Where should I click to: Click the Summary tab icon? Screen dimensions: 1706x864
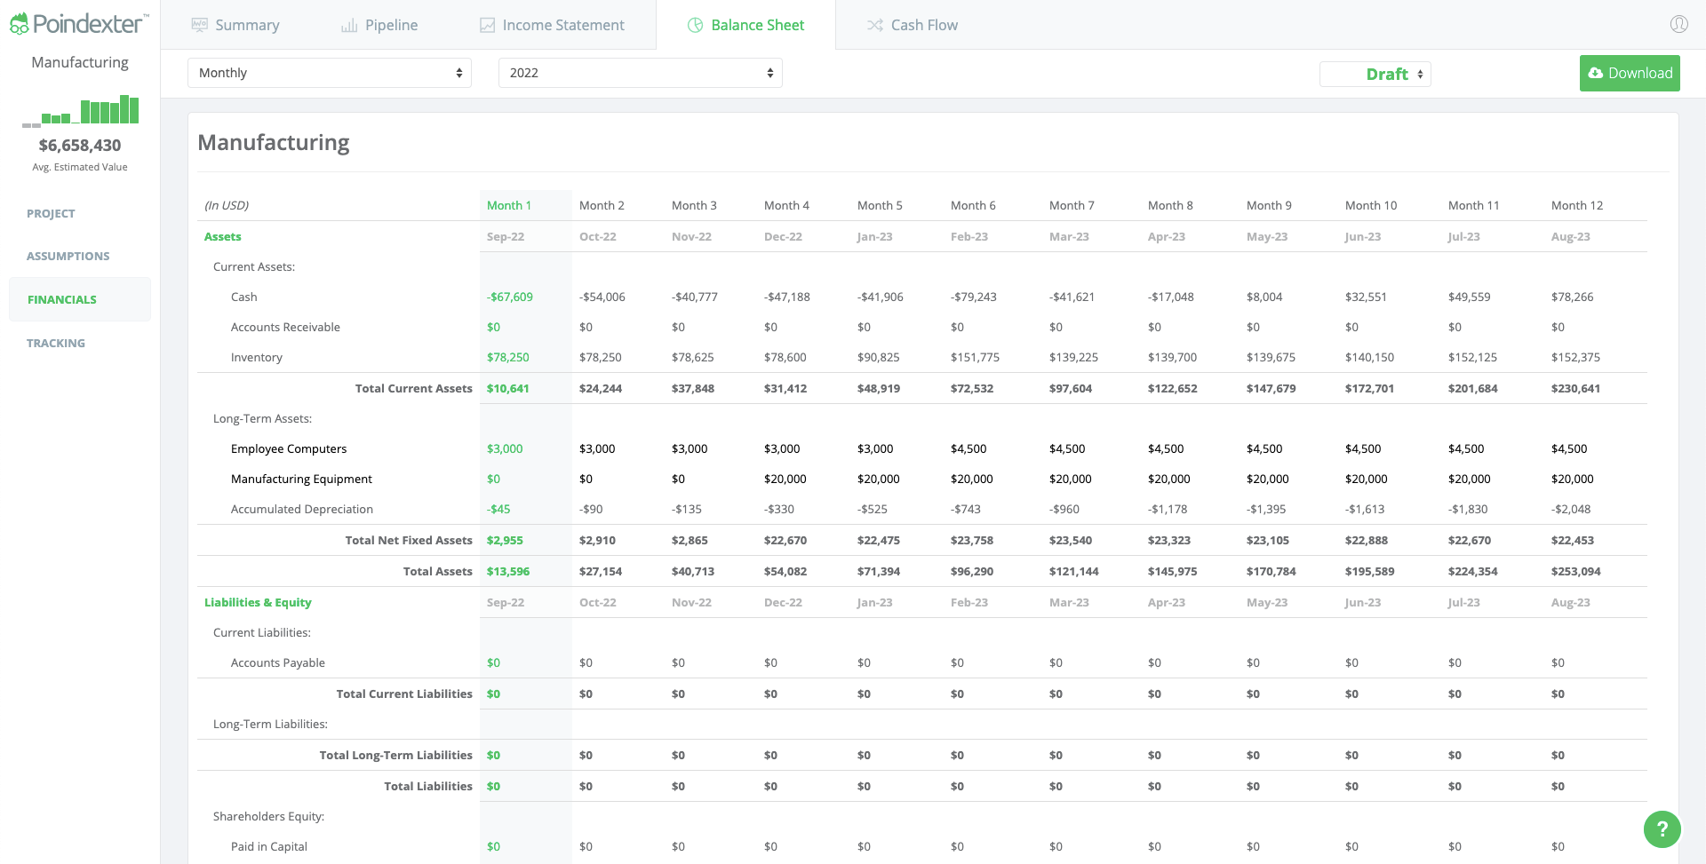pos(200,25)
